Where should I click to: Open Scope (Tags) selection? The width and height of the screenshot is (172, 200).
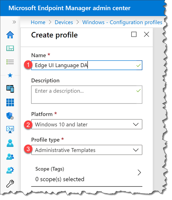click(87, 174)
